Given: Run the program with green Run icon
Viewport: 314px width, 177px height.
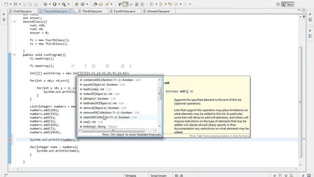Looking at the screenshot, I should [x=54, y=4].
